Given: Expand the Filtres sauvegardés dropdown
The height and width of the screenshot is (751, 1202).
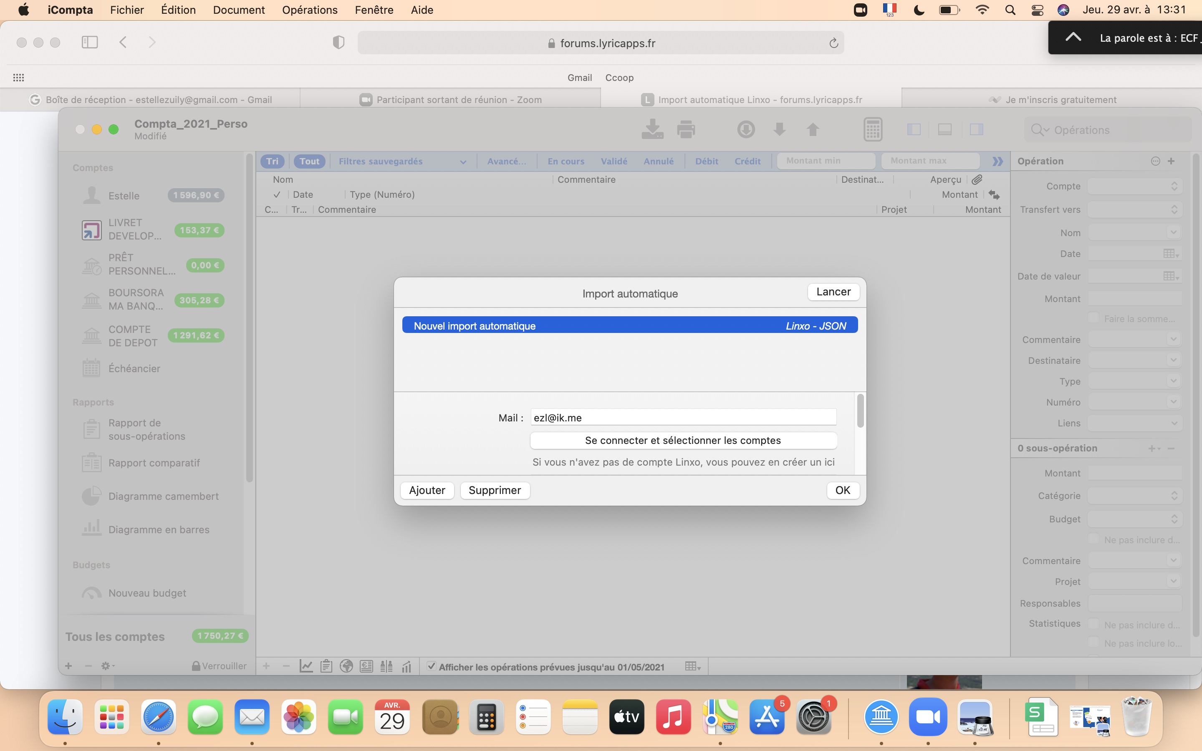Looking at the screenshot, I should 400,160.
